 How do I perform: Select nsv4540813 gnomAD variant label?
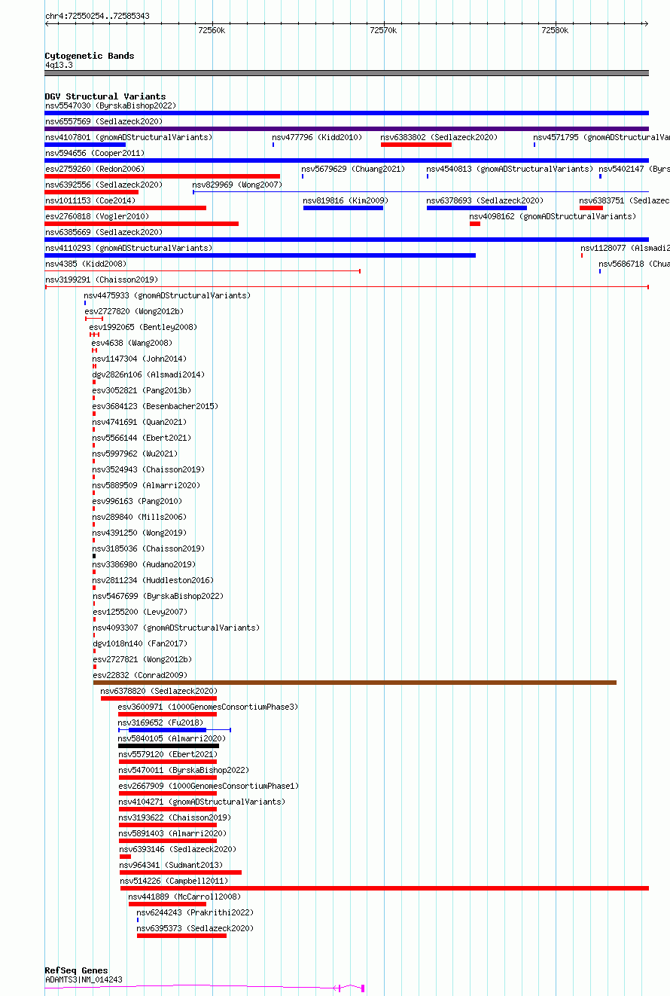point(510,170)
